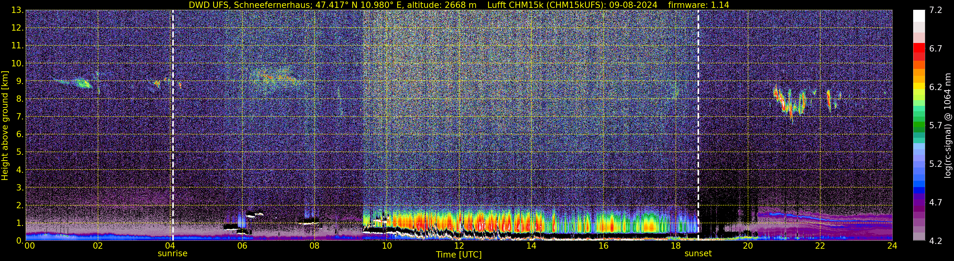This screenshot has width=954, height=261.
Task: Click the time axis tick '24'
Action: [892, 246]
